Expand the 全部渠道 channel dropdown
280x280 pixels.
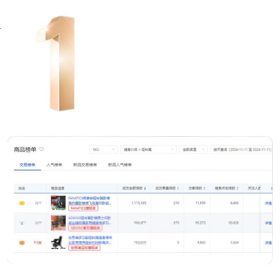(x=193, y=149)
